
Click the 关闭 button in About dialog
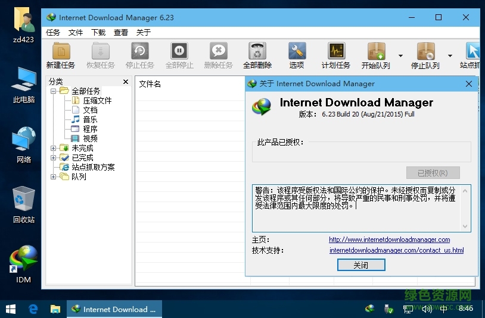361,265
